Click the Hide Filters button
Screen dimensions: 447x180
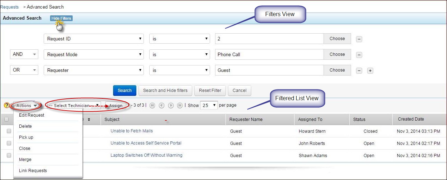pyautogui.click(x=61, y=18)
